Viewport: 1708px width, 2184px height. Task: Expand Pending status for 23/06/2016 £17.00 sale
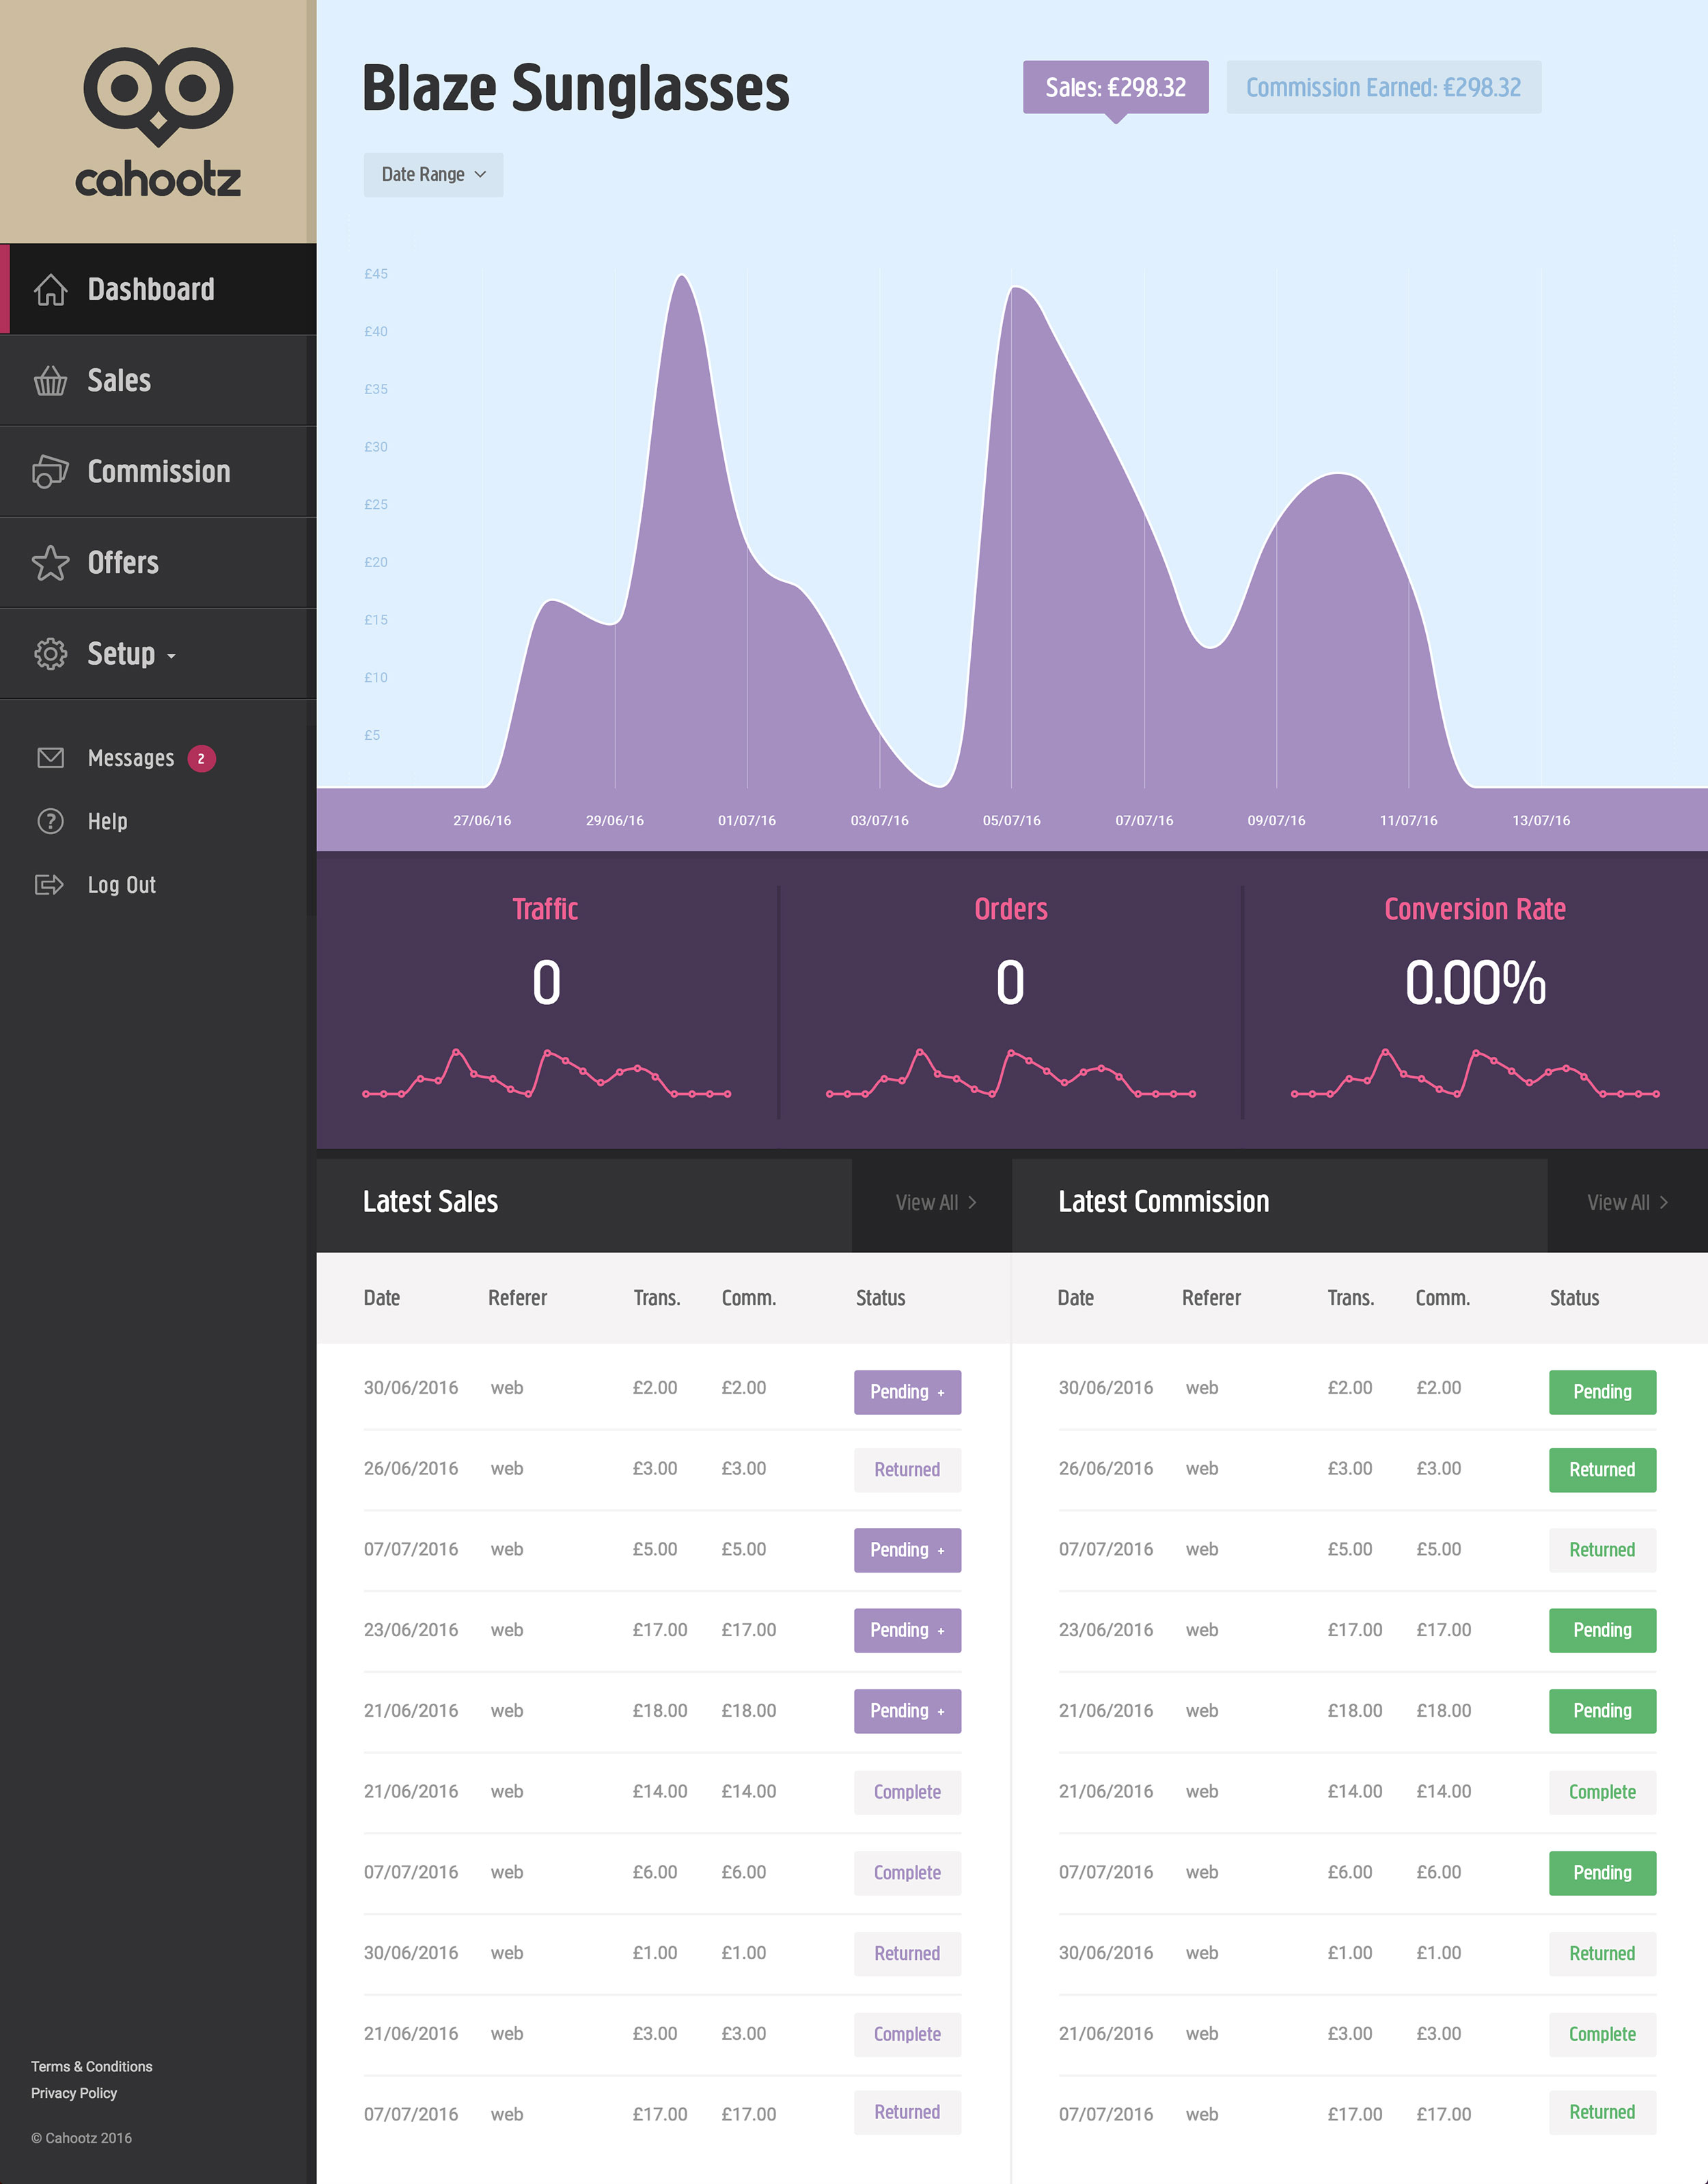click(x=907, y=1630)
